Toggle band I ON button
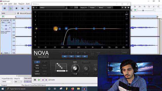Image resolution: width=162 pixels, height=91 pixels. [65, 56]
